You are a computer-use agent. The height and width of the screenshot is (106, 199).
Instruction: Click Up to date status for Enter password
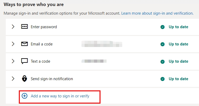[x=178, y=27]
